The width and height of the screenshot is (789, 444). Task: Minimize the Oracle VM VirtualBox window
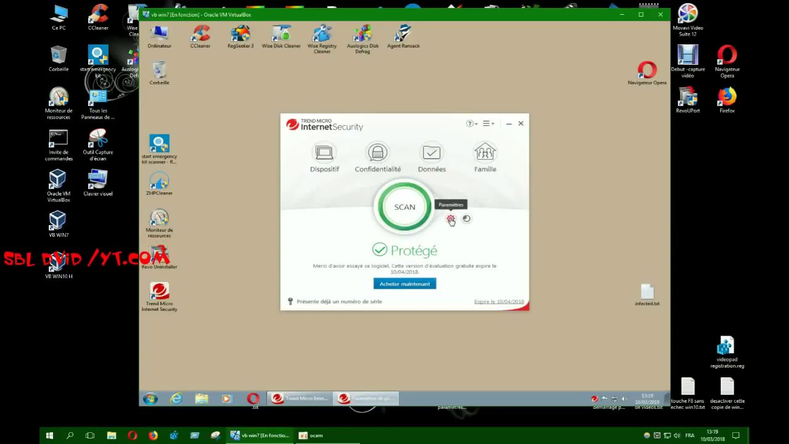tap(623, 14)
